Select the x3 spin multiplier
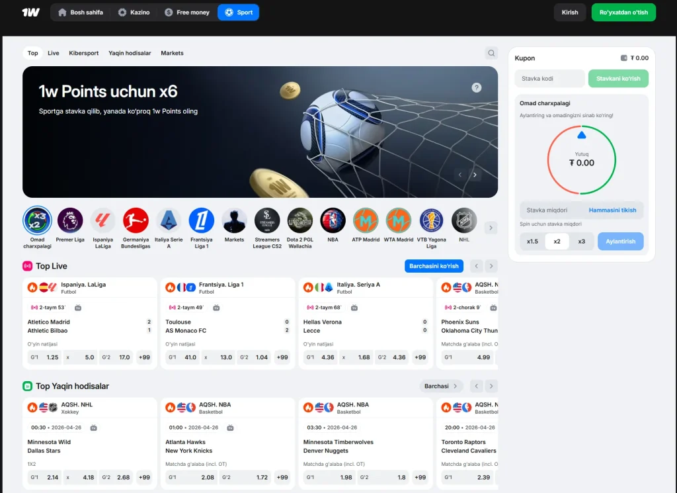 582,242
